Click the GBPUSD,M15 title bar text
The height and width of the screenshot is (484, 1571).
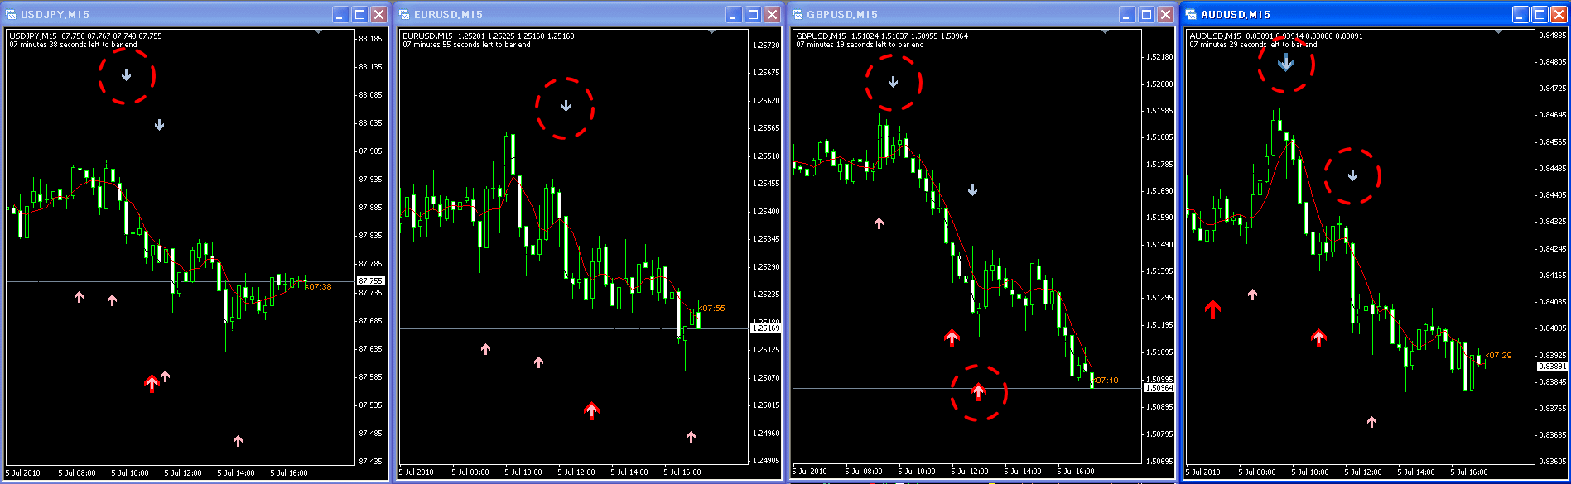(841, 15)
